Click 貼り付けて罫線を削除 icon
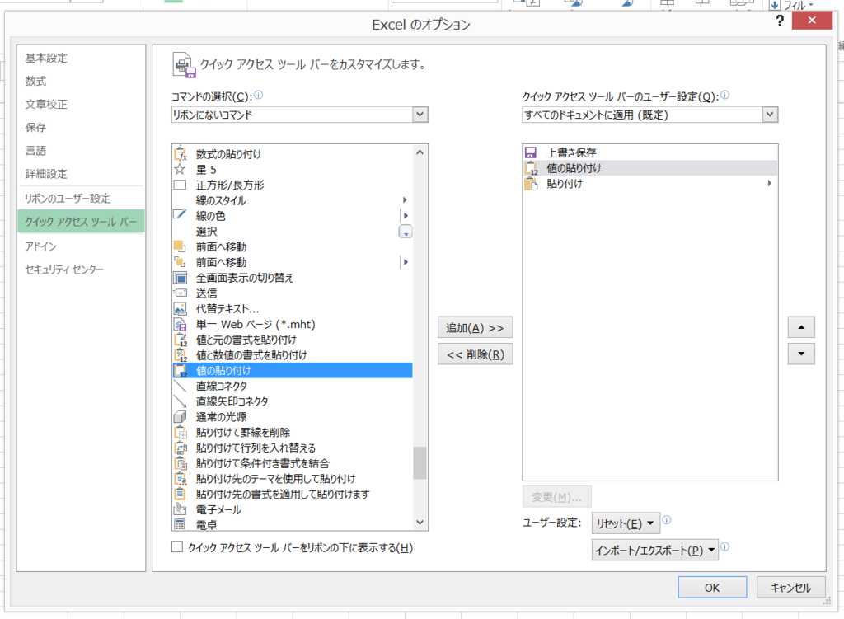The width and height of the screenshot is (844, 619). click(181, 432)
